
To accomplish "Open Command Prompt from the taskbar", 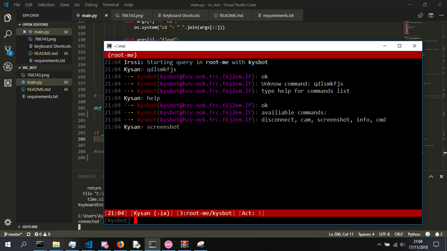I will tap(40, 244).
